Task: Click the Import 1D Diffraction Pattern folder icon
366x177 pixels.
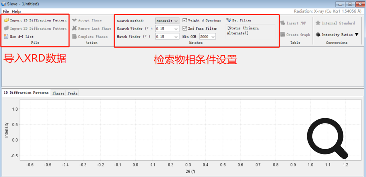Action: click(x=6, y=20)
